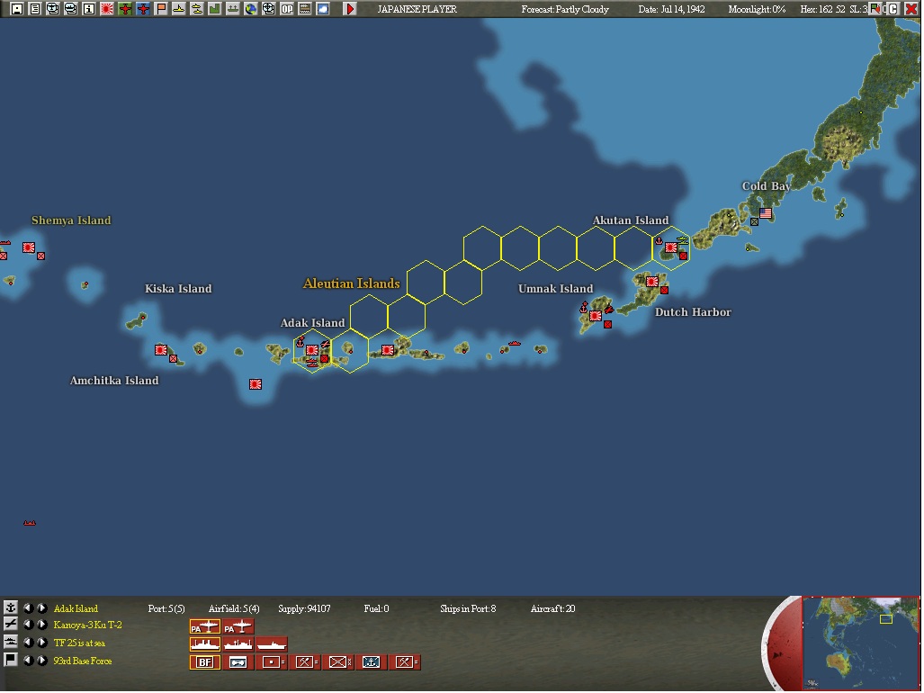Click the flag icon beside 93rd Base Force
Screen dimensions: 924x693
(10, 660)
